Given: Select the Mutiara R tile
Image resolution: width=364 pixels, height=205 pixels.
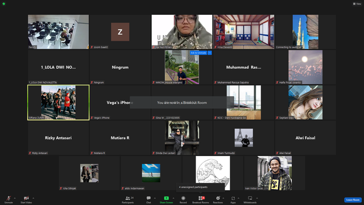Looking at the screenshot, I should pyautogui.click(x=120, y=138).
